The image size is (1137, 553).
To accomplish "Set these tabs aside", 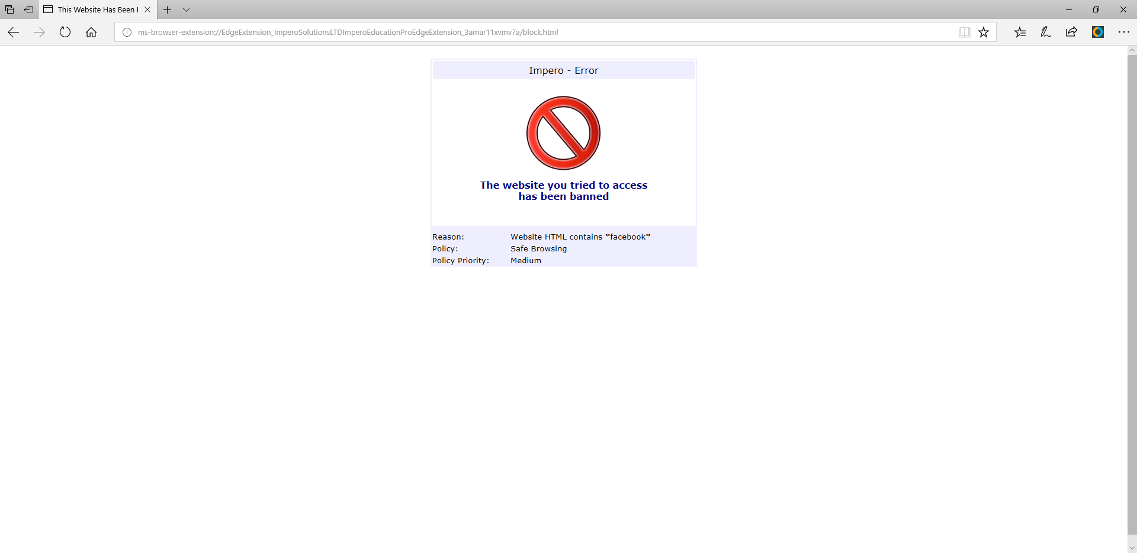I will (28, 9).
